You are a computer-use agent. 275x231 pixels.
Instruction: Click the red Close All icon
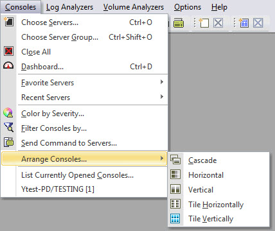point(8,51)
